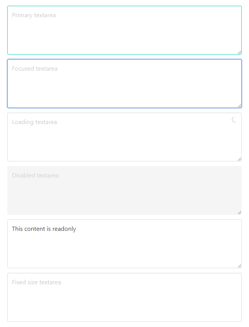Click the "Primary textarea" placeholder text
Screen dimensions: 249x327
[x=34, y=15]
